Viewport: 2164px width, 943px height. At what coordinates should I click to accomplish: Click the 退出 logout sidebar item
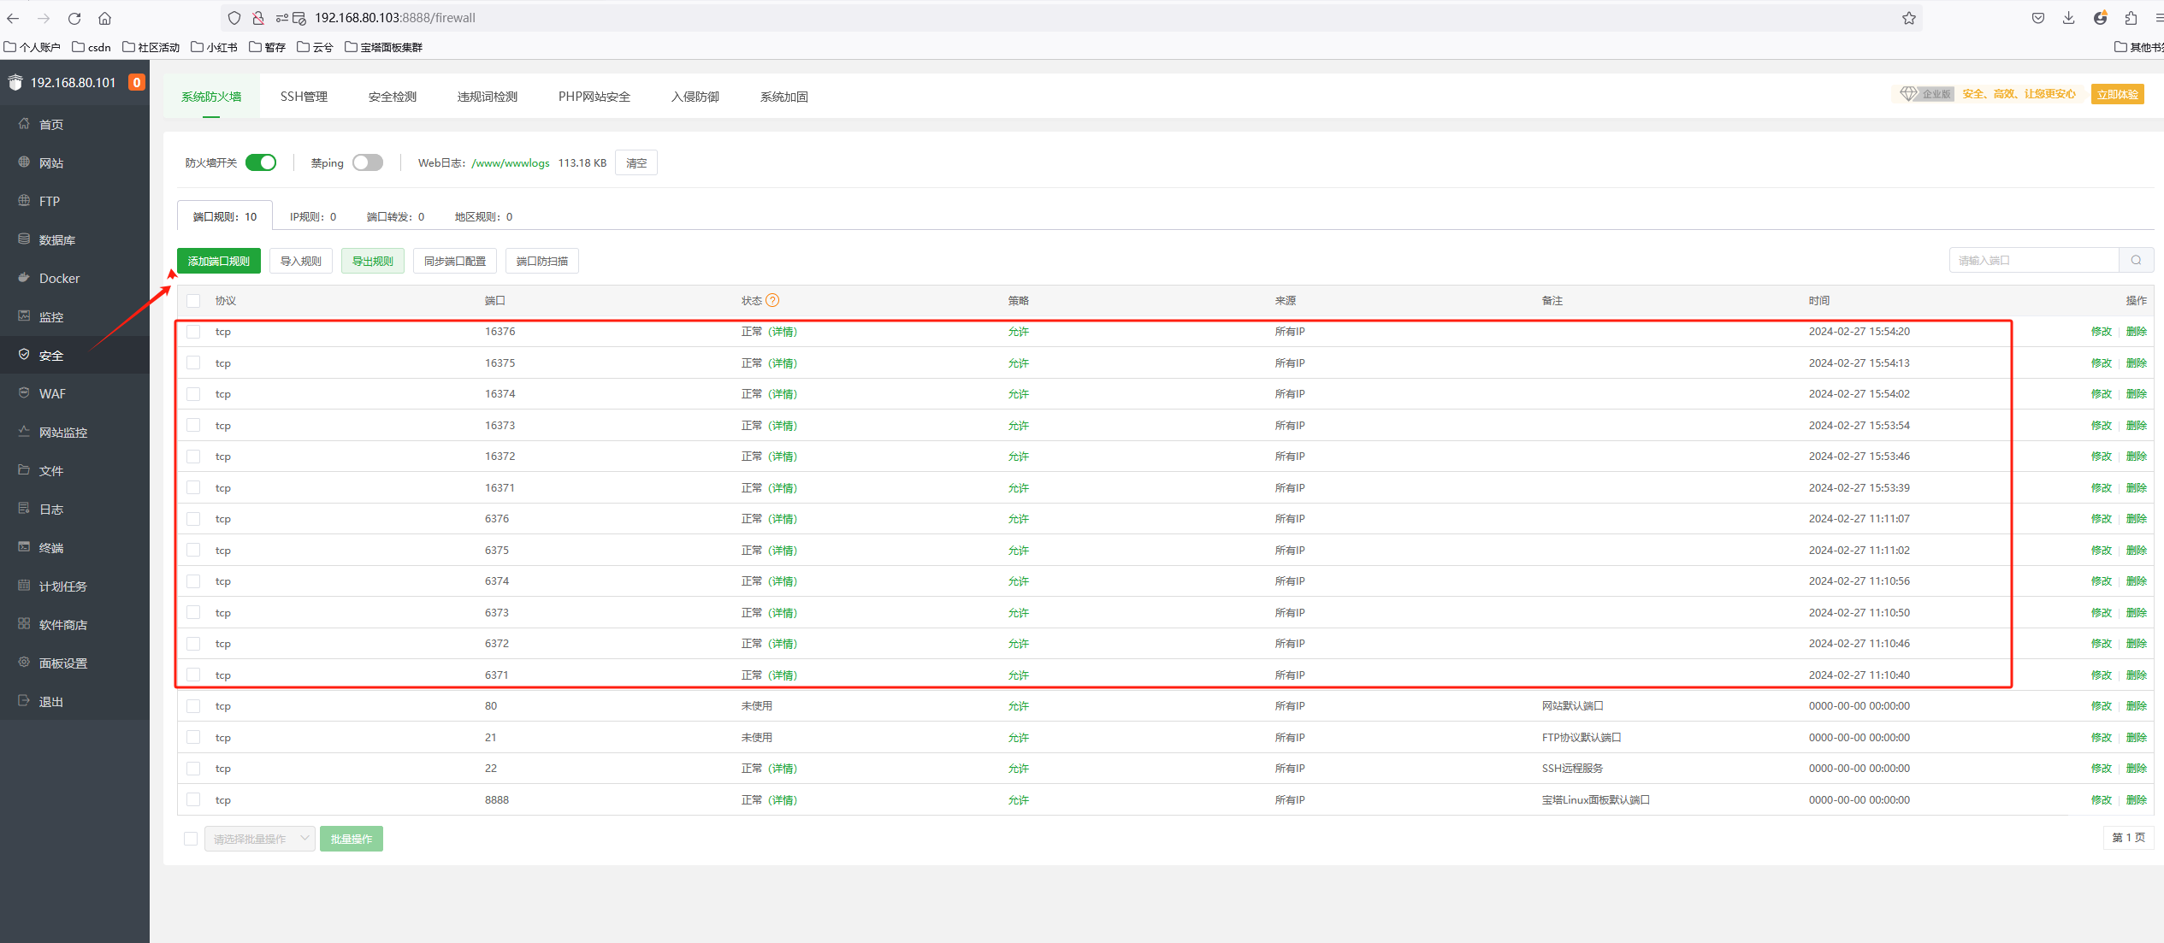click(74, 701)
